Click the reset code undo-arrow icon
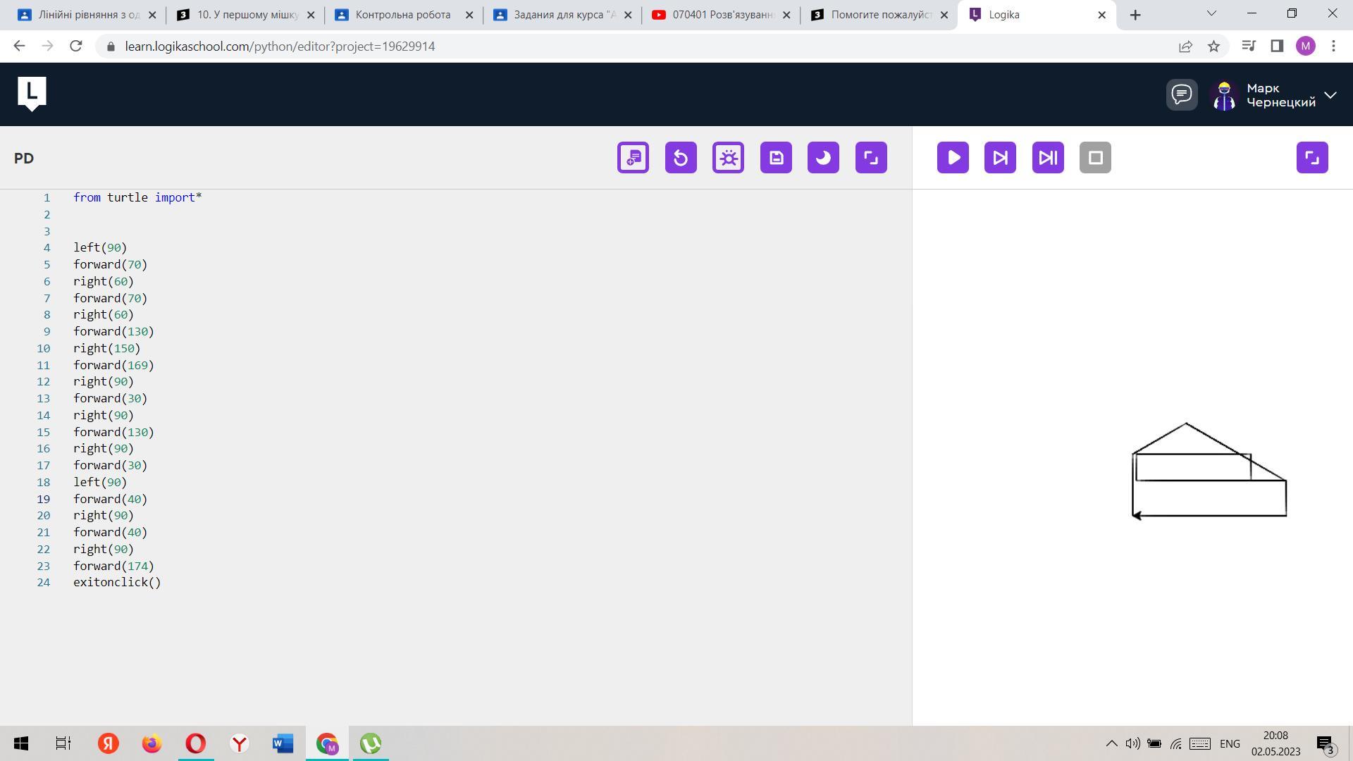1353x761 pixels. point(681,158)
